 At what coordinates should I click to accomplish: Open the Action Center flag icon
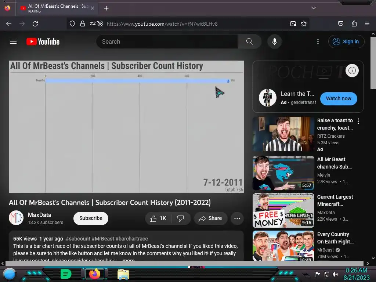(x=318, y=274)
